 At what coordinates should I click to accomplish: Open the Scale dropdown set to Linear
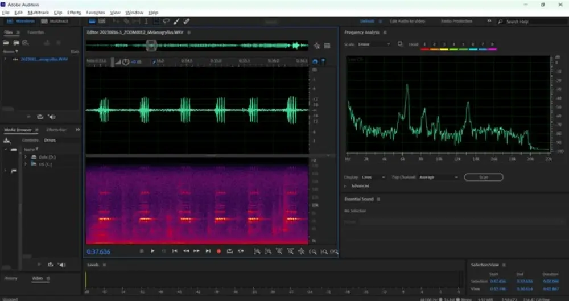click(374, 44)
